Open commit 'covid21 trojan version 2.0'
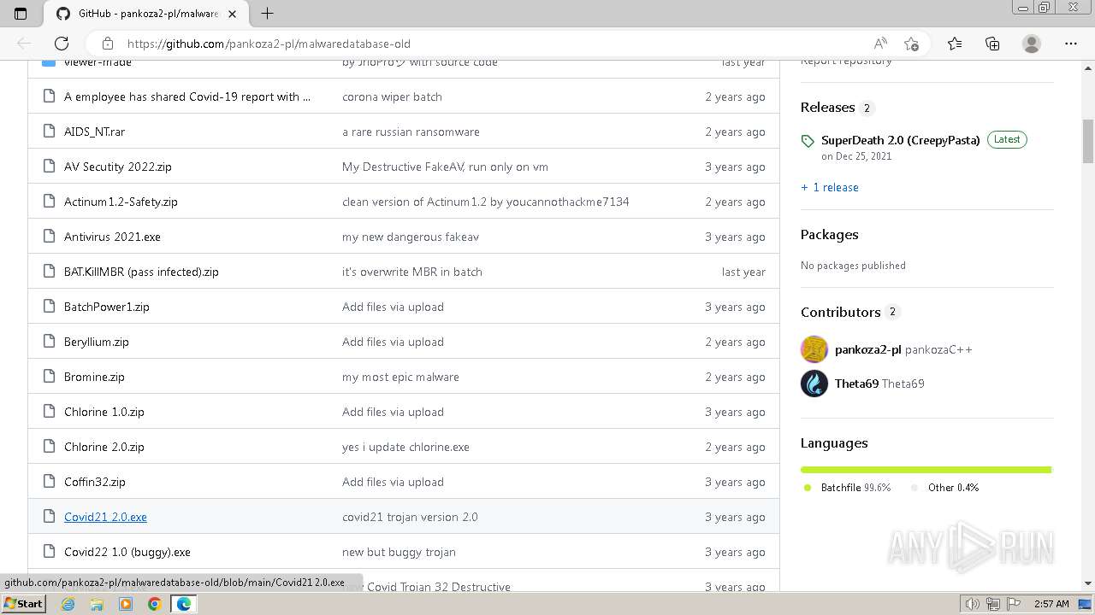 (410, 517)
